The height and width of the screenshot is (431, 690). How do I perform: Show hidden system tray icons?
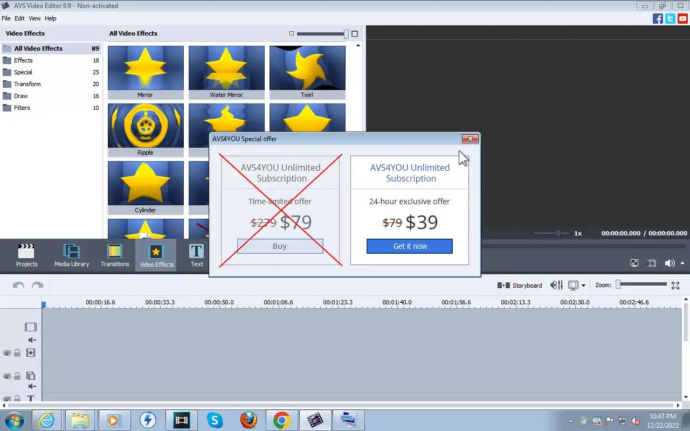pyautogui.click(x=570, y=421)
